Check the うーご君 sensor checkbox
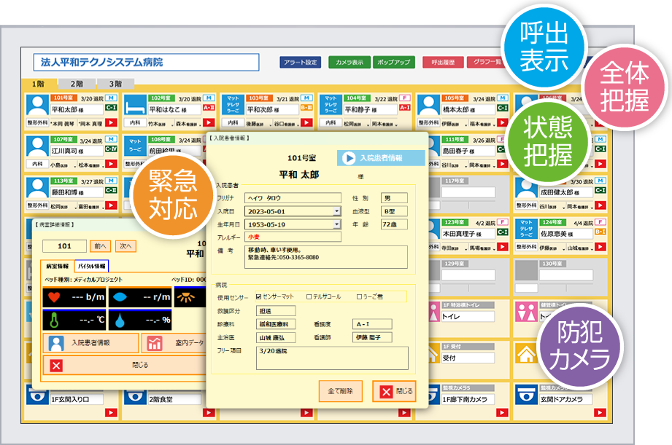 click(x=359, y=297)
